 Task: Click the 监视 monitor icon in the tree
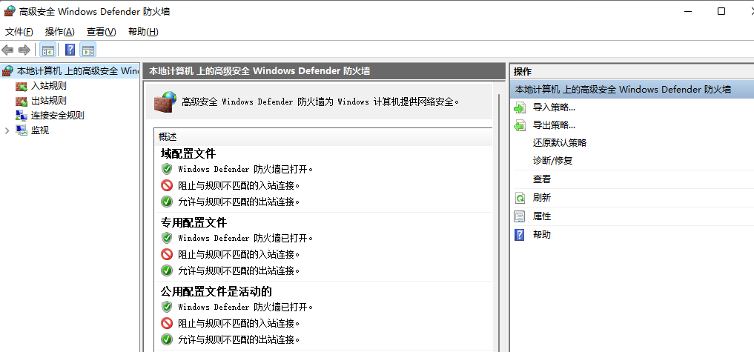tap(22, 130)
